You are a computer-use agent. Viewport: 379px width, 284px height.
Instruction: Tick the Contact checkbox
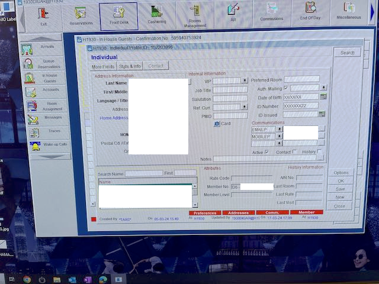[x=295, y=152]
